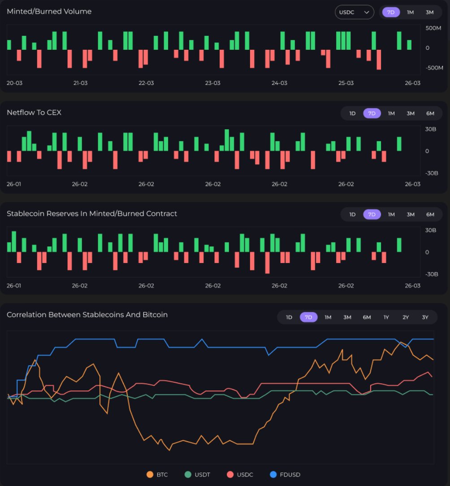
Task: Toggle BTC series via orange legend dot
Action: click(150, 474)
